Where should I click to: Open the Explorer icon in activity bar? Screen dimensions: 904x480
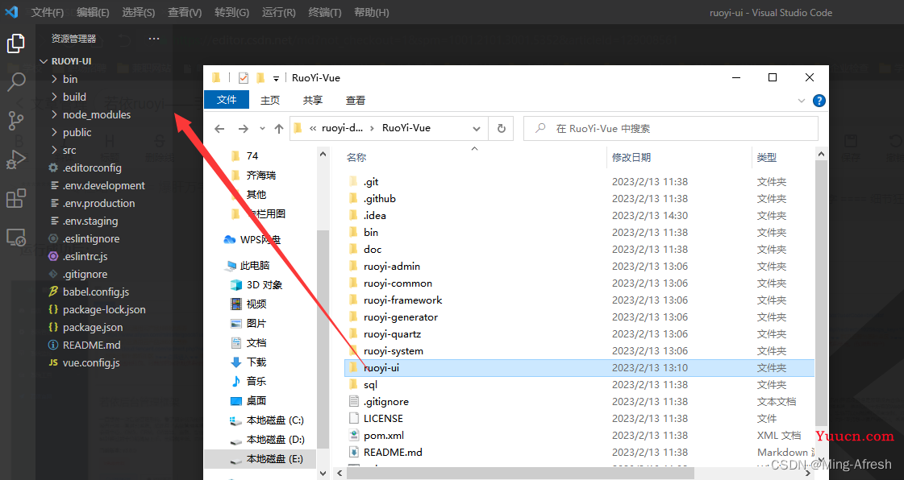click(16, 43)
